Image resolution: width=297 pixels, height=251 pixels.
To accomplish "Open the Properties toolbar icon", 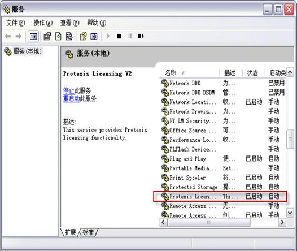I will pyautogui.click(x=47, y=36).
